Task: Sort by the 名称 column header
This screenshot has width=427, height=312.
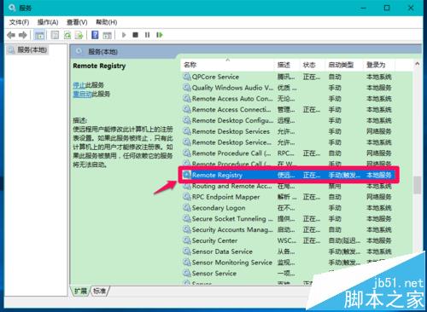Action: [227, 65]
